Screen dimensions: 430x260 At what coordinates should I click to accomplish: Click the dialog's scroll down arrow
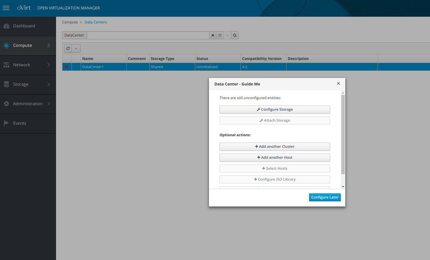tap(343, 187)
